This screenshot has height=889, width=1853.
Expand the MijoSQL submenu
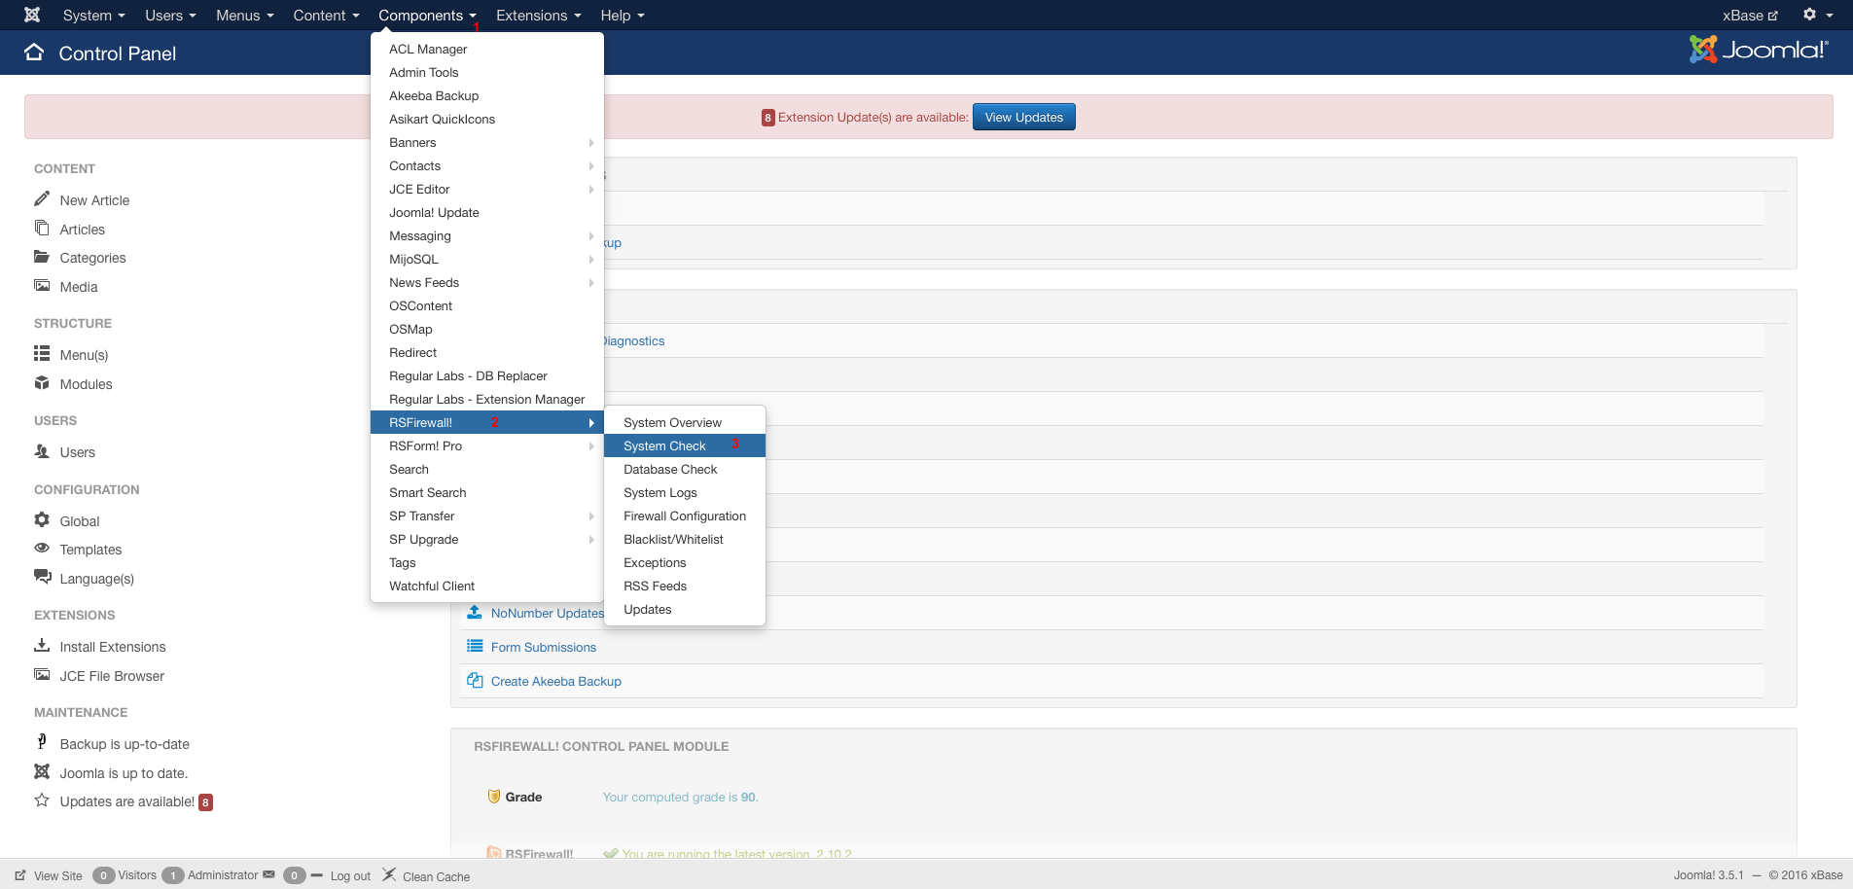487,259
